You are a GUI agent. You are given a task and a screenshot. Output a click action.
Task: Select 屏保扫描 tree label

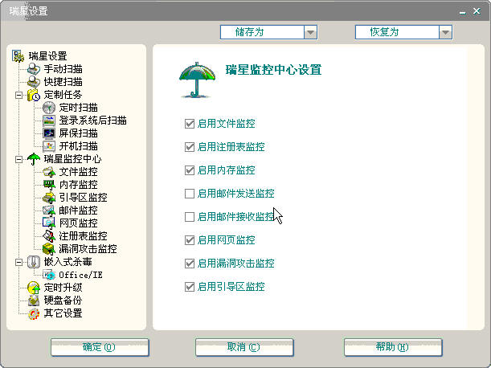pyautogui.click(x=78, y=133)
